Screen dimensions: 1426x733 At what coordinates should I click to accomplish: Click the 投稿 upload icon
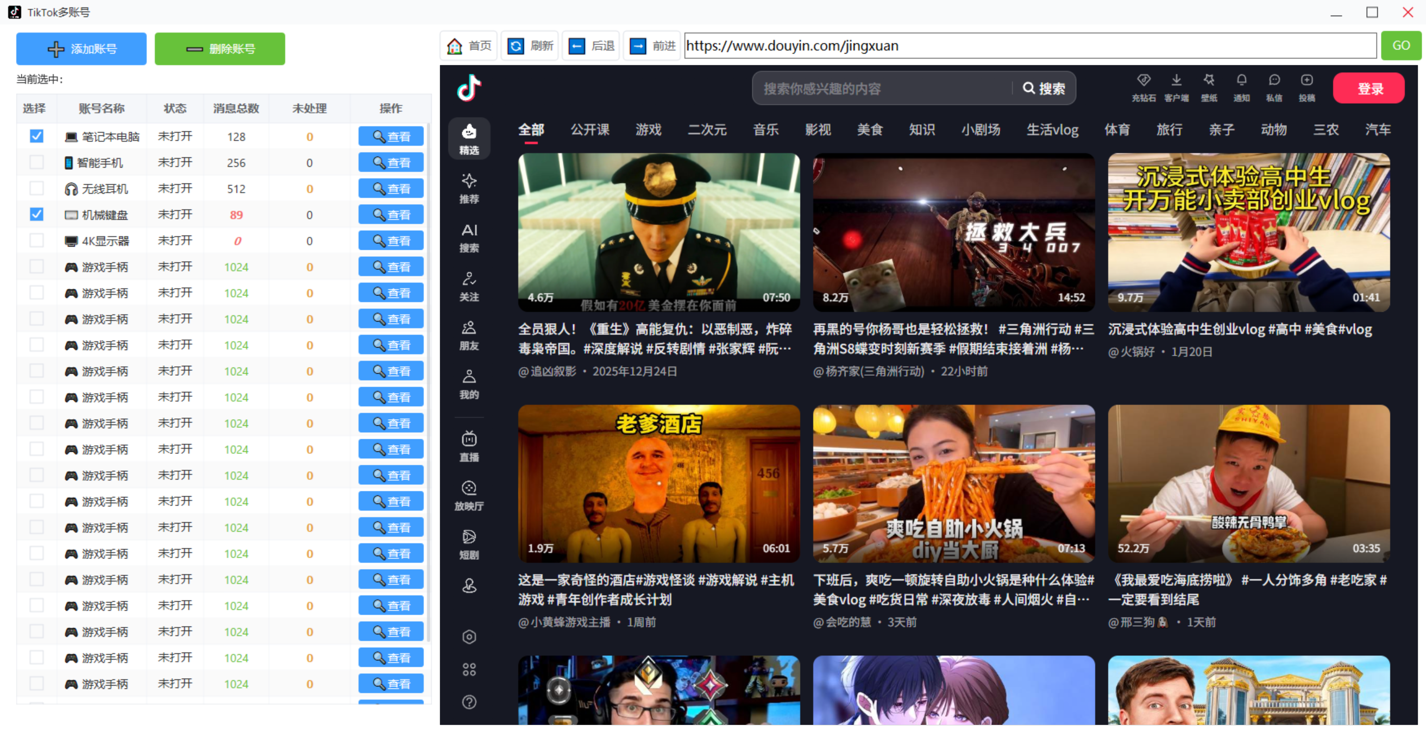pyautogui.click(x=1306, y=87)
